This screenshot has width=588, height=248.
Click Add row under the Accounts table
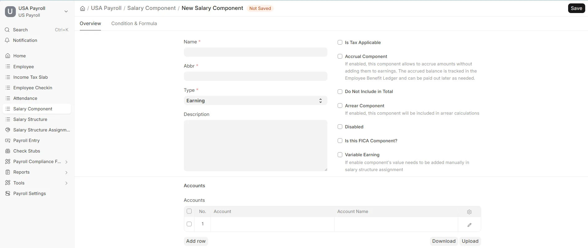[196, 241]
